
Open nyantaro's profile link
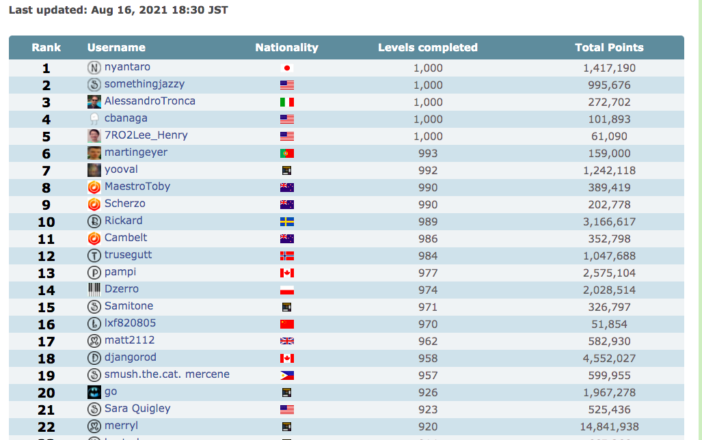click(x=127, y=67)
